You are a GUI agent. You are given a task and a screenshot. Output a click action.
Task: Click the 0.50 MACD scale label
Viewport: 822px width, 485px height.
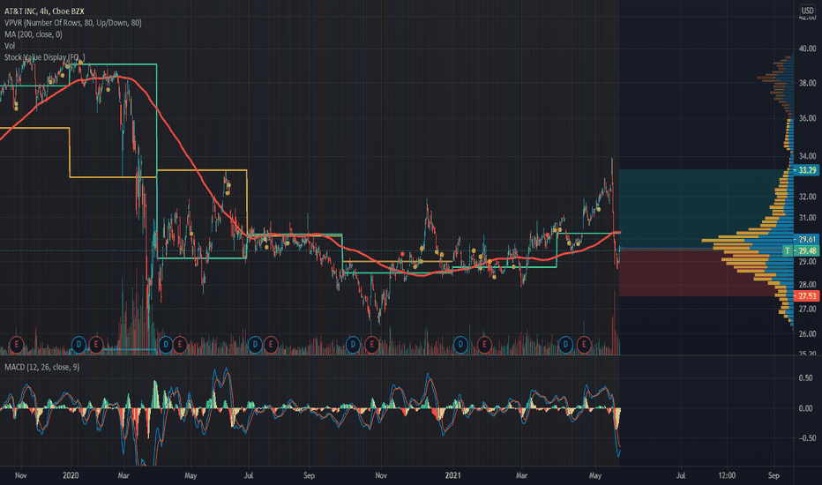coord(806,378)
